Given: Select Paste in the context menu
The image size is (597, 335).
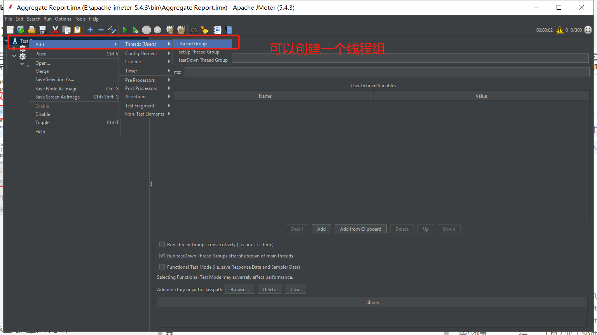Looking at the screenshot, I should [75, 54].
